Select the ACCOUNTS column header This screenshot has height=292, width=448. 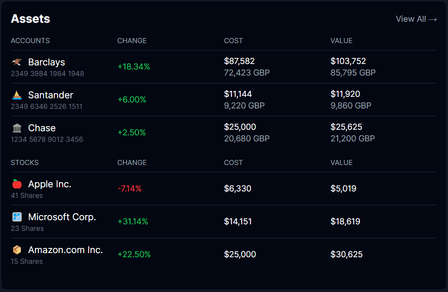pyautogui.click(x=30, y=41)
